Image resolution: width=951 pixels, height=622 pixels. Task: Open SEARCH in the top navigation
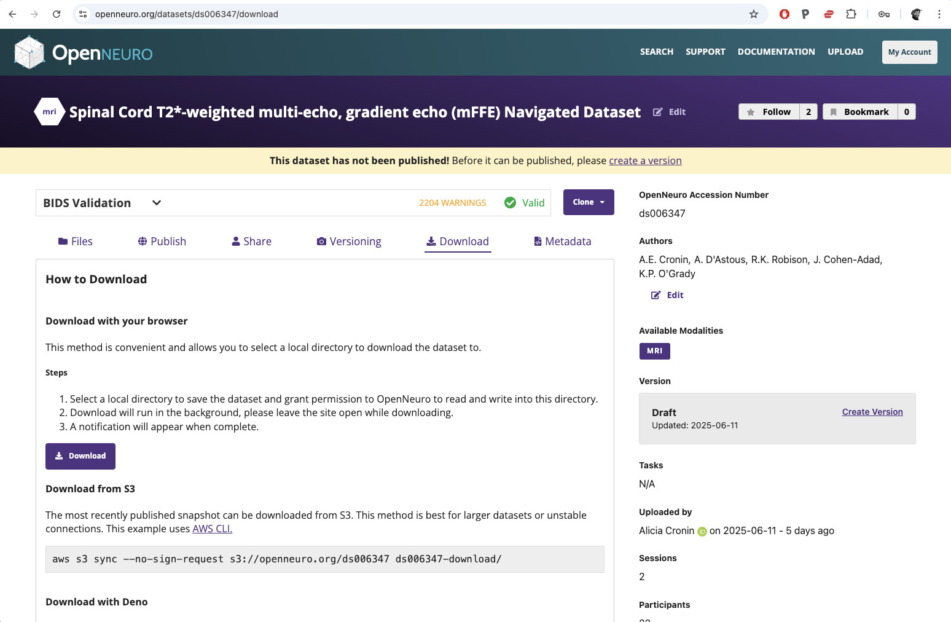click(657, 52)
